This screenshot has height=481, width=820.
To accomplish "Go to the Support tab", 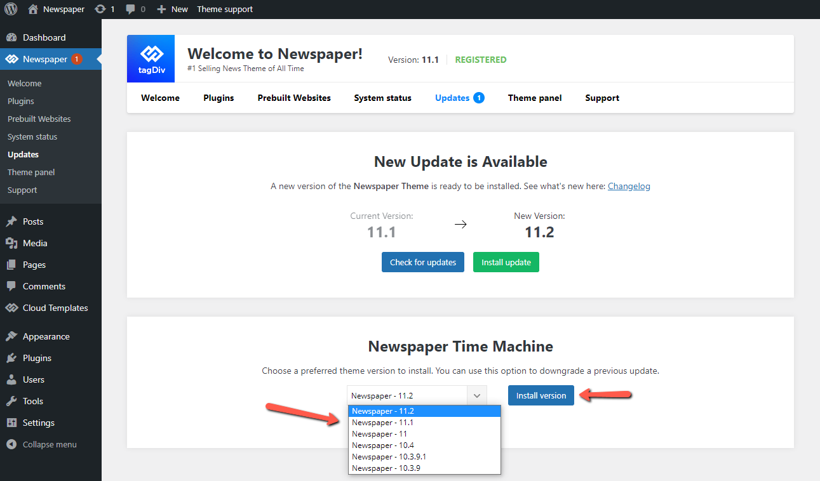I will (x=602, y=98).
